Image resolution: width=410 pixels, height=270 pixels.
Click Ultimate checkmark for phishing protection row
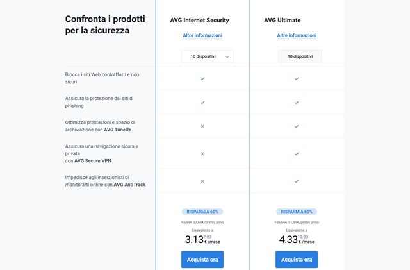(x=297, y=102)
